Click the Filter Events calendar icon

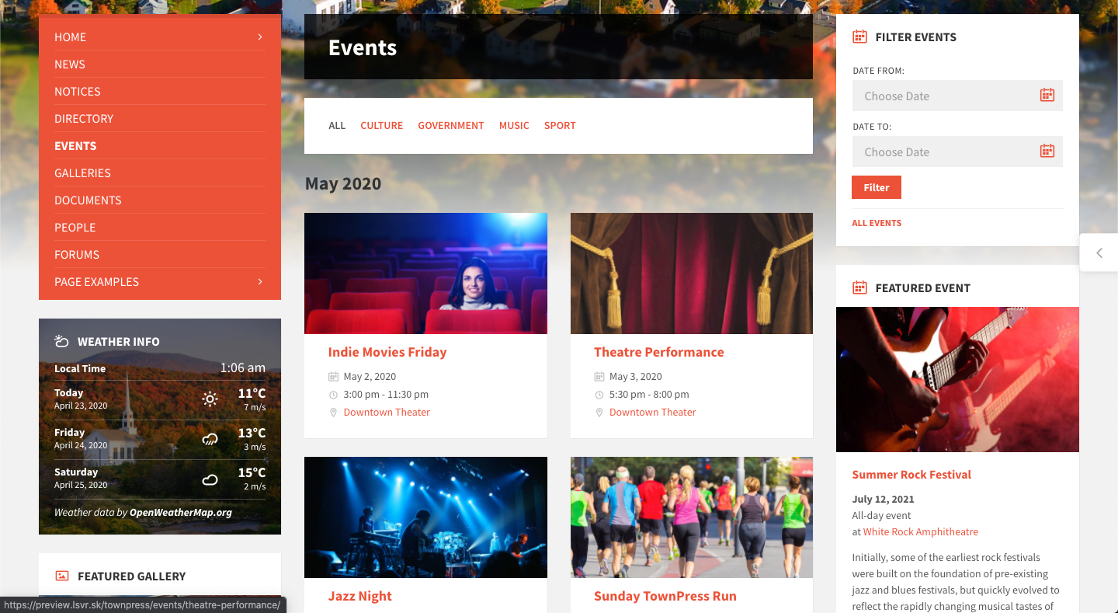click(x=859, y=37)
